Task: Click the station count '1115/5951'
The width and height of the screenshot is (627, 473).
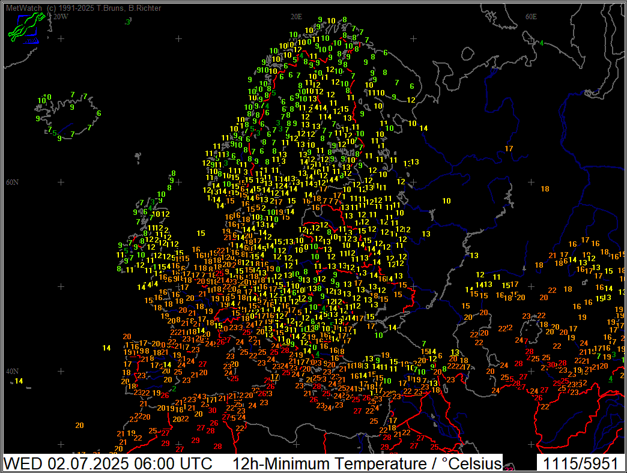Action: coord(581,463)
